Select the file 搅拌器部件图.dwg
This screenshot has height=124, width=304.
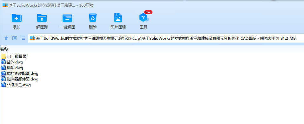coord(20,79)
